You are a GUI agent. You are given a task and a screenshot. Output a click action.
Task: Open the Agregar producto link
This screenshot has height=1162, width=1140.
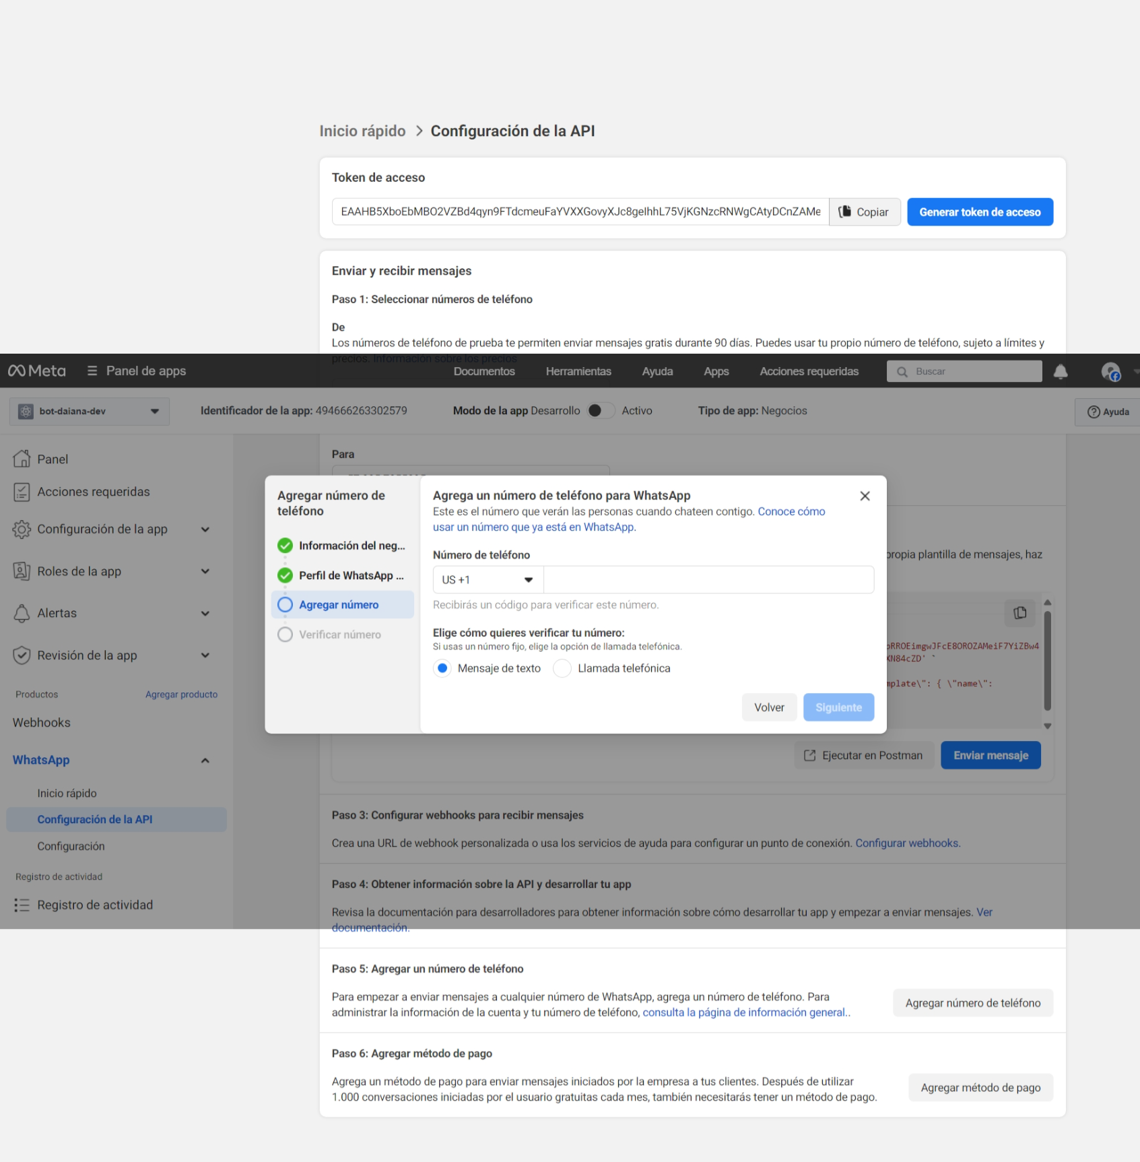click(181, 695)
